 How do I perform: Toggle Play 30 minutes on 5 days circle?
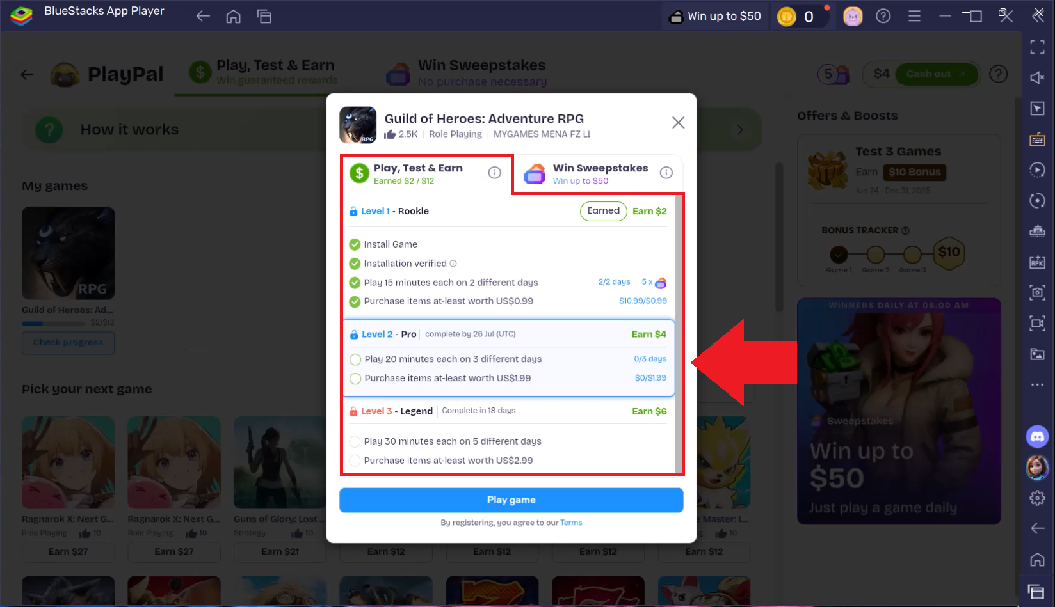point(355,441)
